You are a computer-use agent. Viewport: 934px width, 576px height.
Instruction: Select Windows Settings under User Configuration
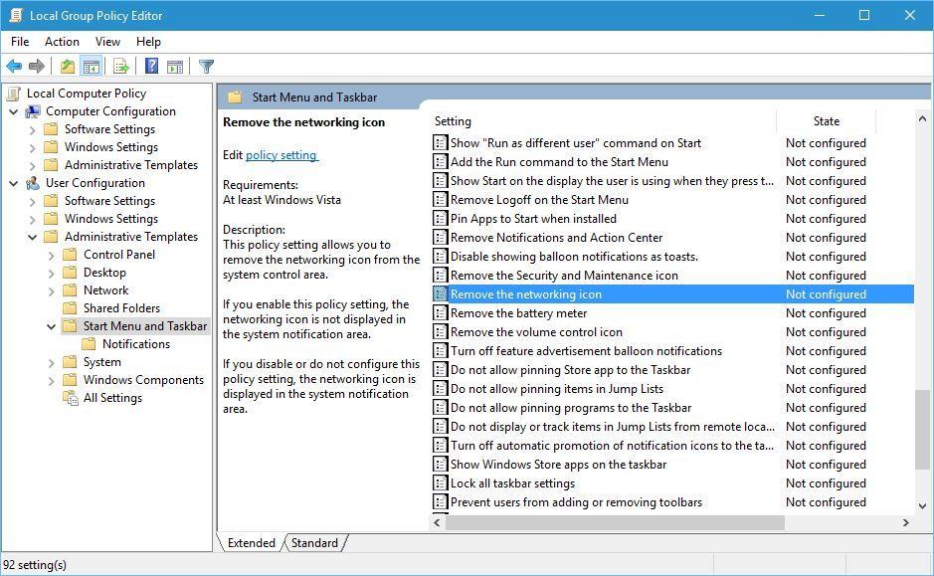[x=111, y=219]
